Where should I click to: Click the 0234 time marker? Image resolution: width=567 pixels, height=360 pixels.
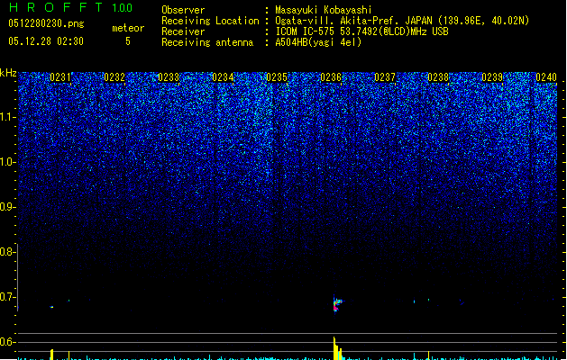point(223,77)
